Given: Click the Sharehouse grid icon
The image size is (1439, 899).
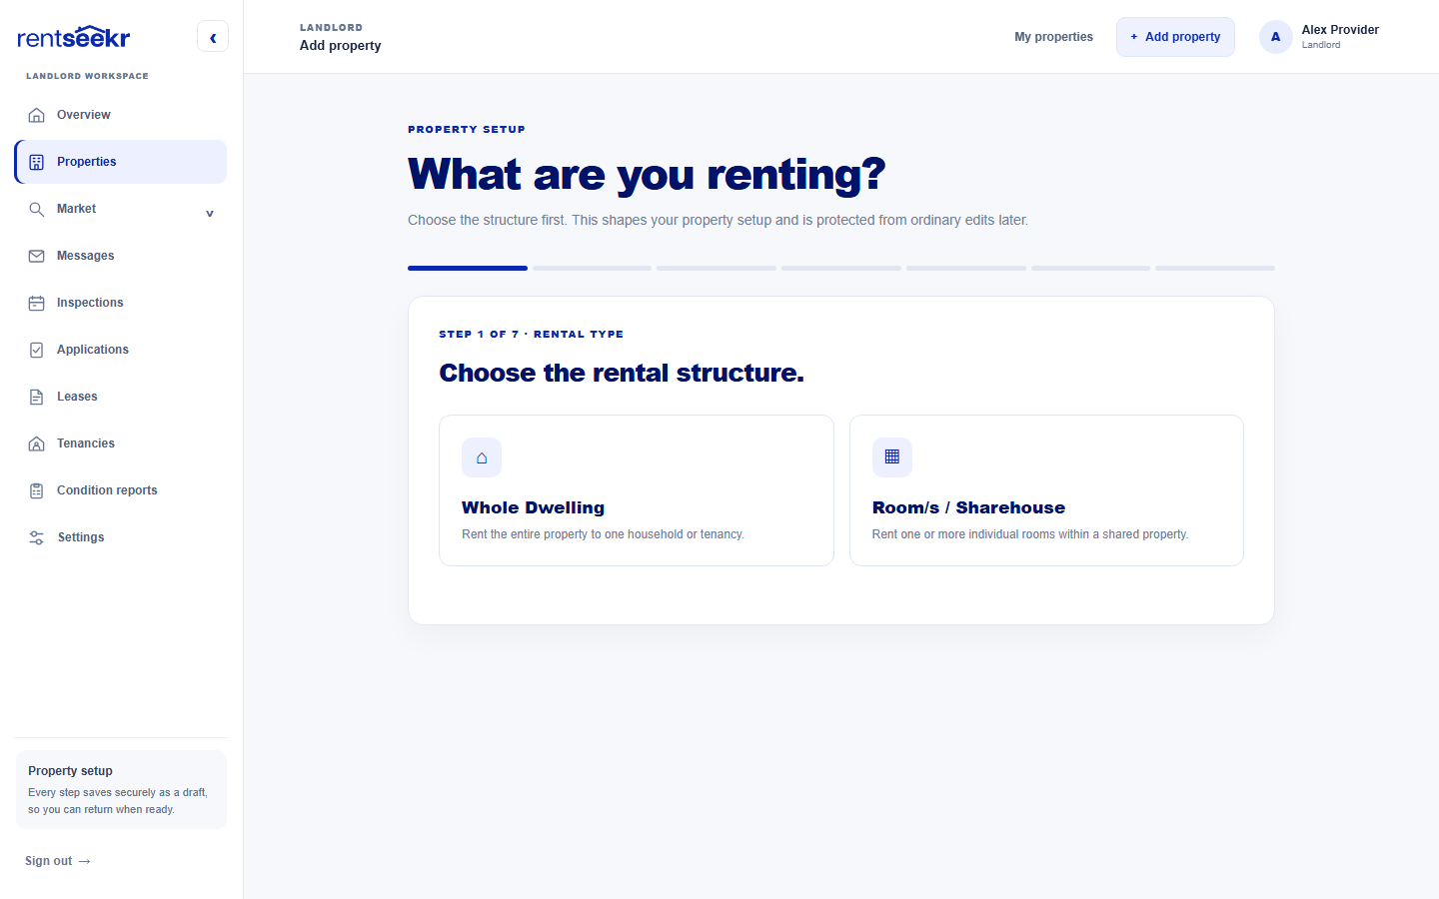Looking at the screenshot, I should coord(892,457).
